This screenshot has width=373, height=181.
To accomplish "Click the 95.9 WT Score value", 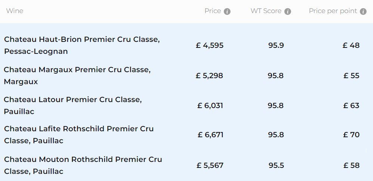I will pyautogui.click(x=276, y=45).
